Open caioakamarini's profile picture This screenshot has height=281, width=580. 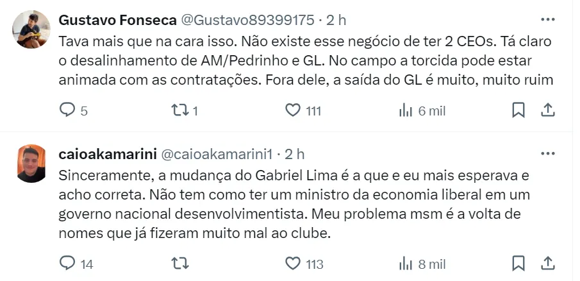[31, 164]
